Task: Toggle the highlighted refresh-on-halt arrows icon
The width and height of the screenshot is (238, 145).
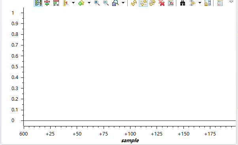Action: (143, 3)
